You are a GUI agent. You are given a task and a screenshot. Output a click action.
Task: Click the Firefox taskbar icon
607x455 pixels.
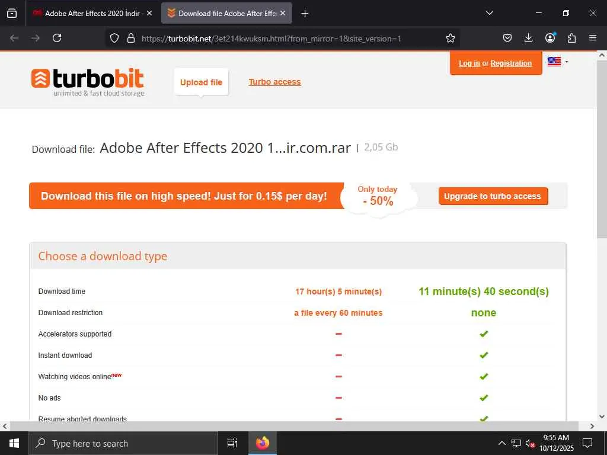[x=263, y=443]
